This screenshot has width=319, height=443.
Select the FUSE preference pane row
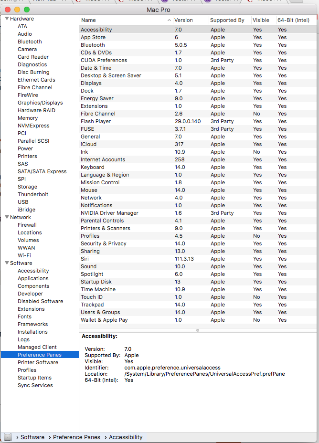coord(198,129)
